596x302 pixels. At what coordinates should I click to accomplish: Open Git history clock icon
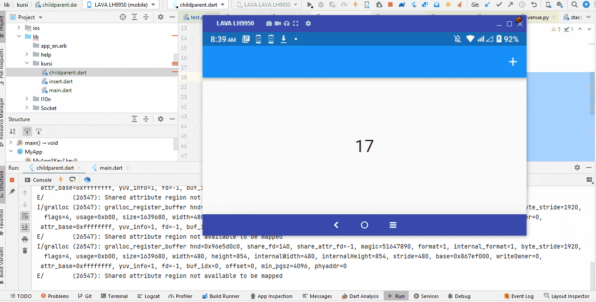click(x=522, y=5)
